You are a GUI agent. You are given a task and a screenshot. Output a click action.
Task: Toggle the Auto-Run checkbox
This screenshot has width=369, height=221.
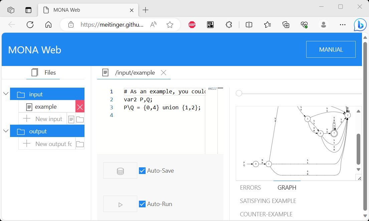click(x=142, y=204)
